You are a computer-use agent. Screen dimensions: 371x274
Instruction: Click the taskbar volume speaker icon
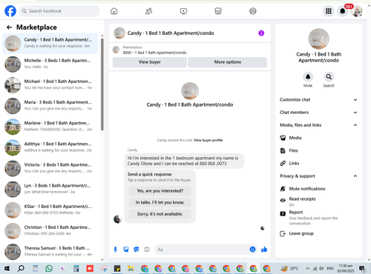(321, 268)
